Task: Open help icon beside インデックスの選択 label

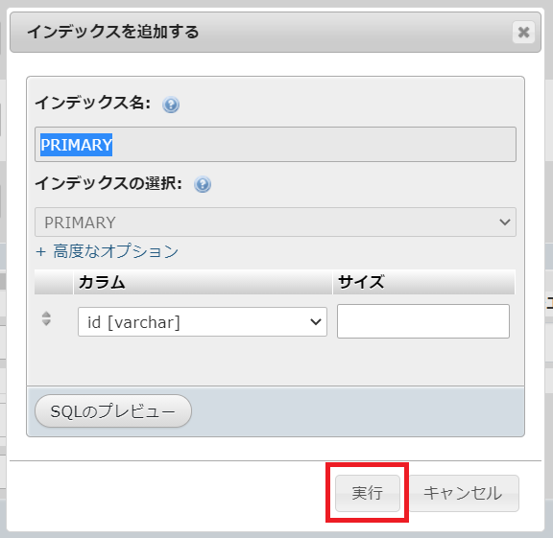Action: pyautogui.click(x=203, y=184)
